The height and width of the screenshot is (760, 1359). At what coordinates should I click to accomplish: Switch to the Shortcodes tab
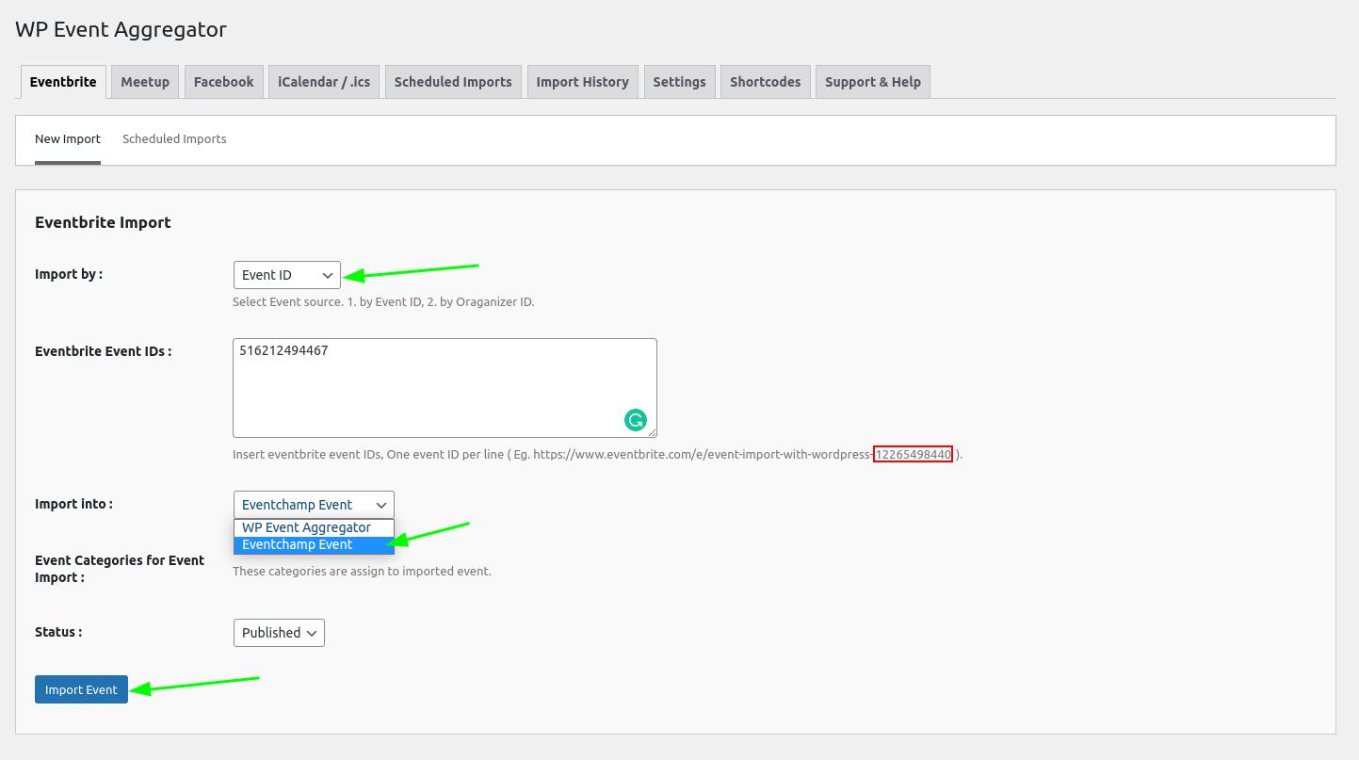pyautogui.click(x=765, y=82)
